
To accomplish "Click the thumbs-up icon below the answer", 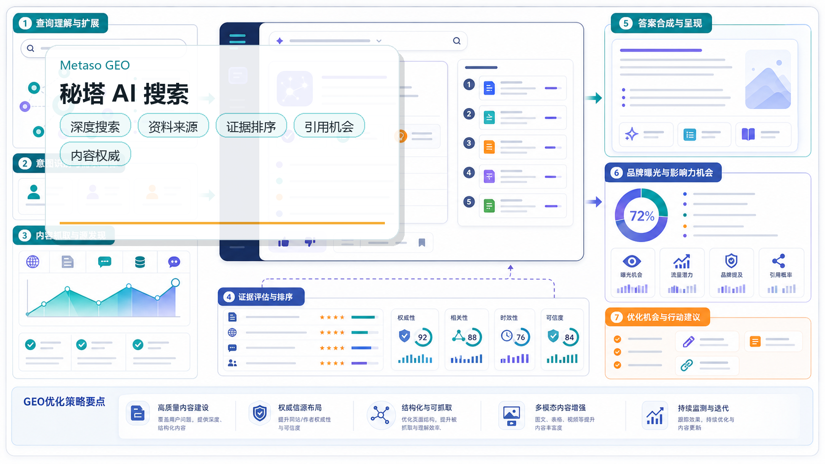I will tap(283, 243).
